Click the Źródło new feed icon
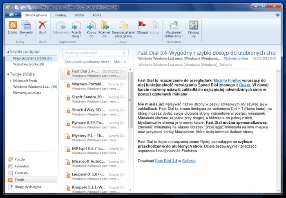Image resolution: width=286 pixels, height=198 pixels. point(13,25)
